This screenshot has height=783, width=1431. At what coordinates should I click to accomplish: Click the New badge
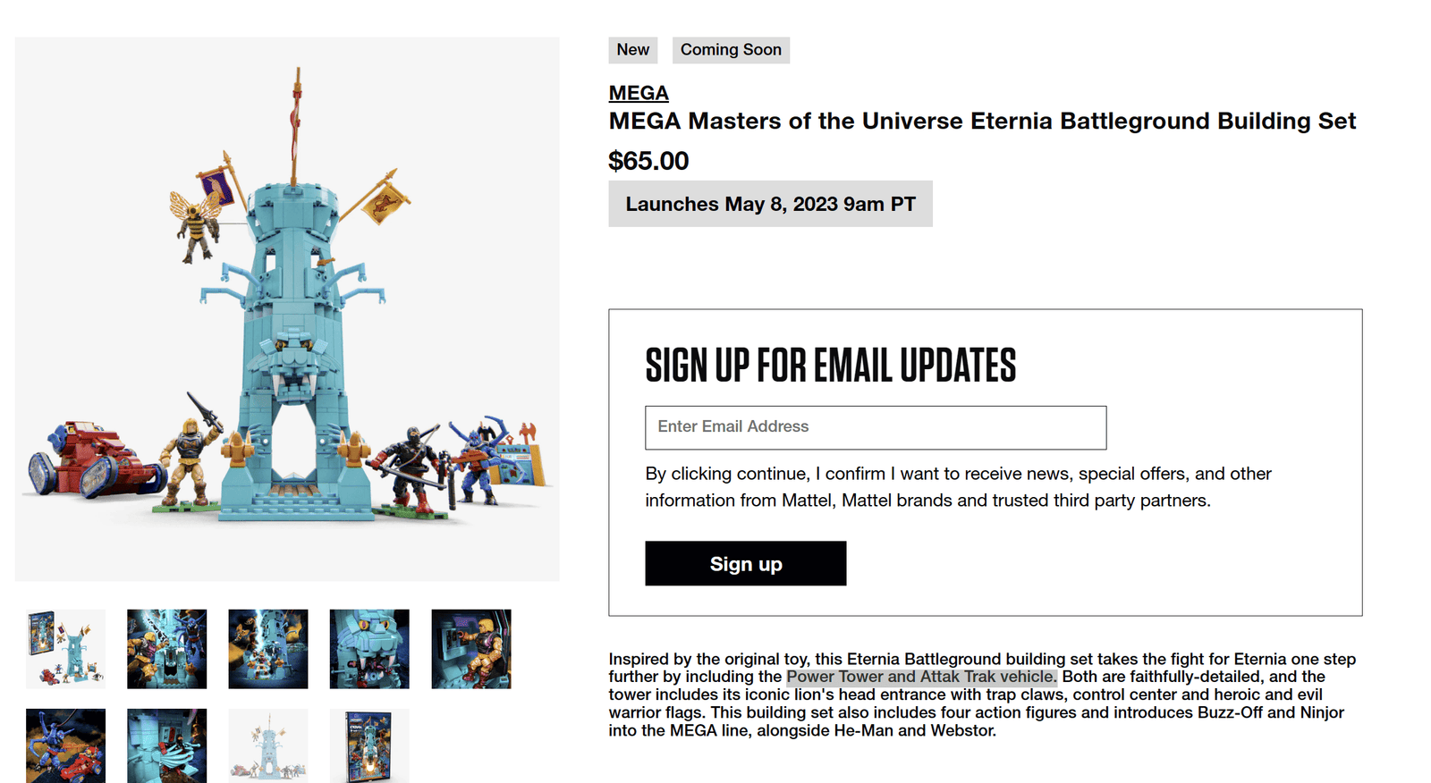pyautogui.click(x=632, y=50)
